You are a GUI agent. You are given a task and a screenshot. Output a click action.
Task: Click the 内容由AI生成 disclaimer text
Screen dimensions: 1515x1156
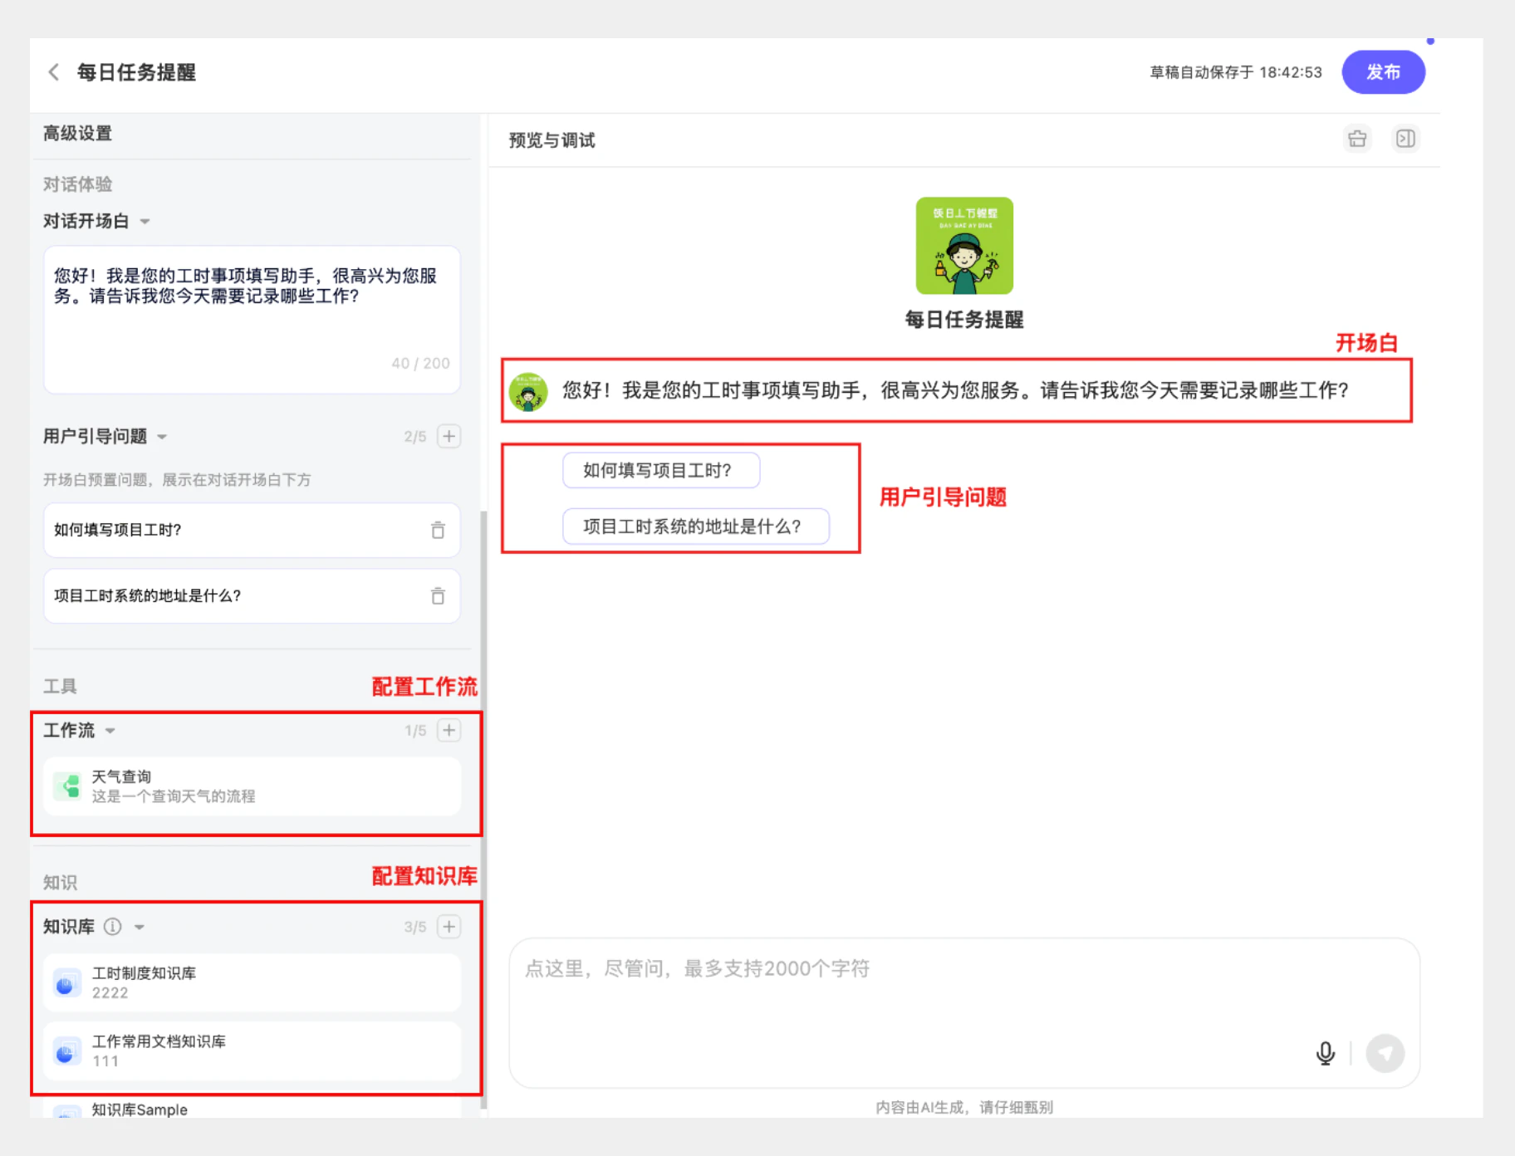click(x=964, y=1107)
